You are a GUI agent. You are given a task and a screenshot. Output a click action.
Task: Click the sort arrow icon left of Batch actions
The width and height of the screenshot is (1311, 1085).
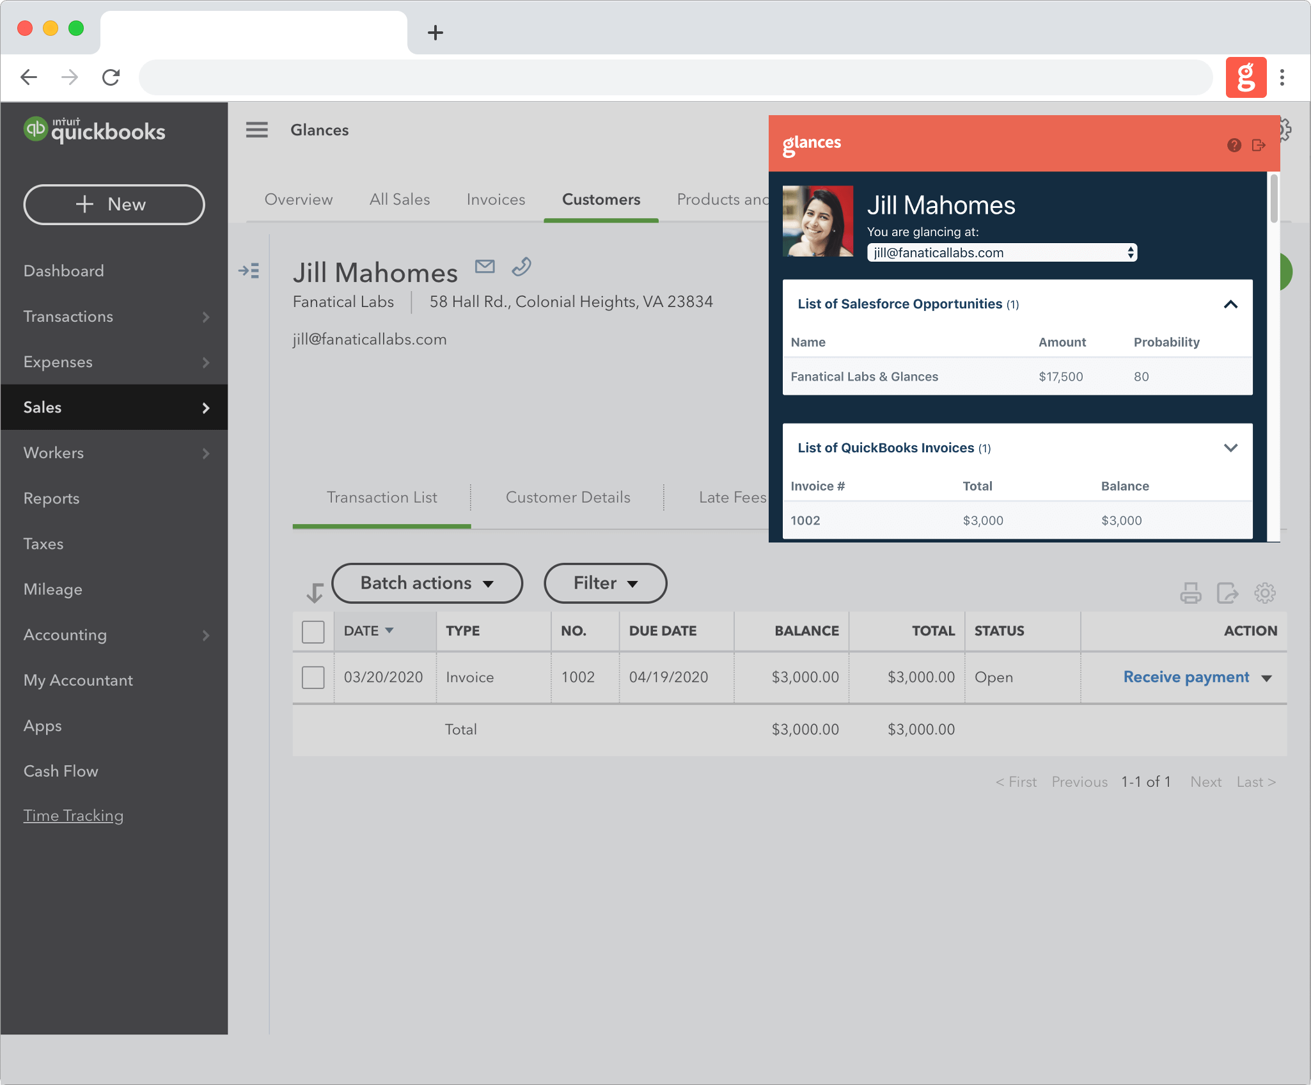(x=315, y=593)
